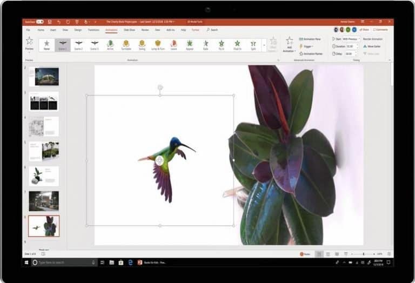Image resolution: width=415 pixels, height=283 pixels.
Task: Switch to the Review tab
Action: click(145, 30)
